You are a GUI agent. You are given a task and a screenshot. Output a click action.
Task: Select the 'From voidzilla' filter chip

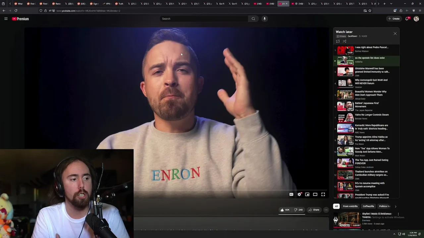click(350, 206)
